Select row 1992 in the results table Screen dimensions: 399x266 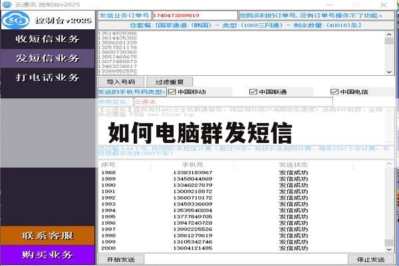click(x=242, y=198)
